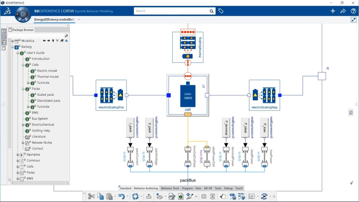Click the magnifier in Package Browser search
Image resolution: width=359 pixels, height=202 pixels.
67,36
